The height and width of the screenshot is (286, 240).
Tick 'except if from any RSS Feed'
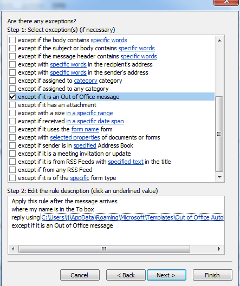tap(12, 170)
